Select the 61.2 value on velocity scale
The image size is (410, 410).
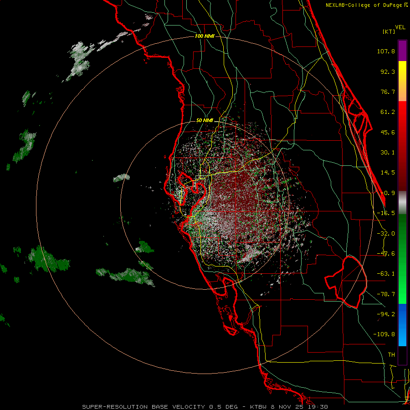tap(388, 112)
